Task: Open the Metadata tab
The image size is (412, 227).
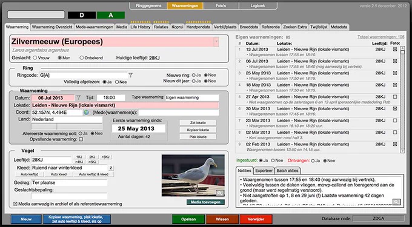Action: point(339,27)
